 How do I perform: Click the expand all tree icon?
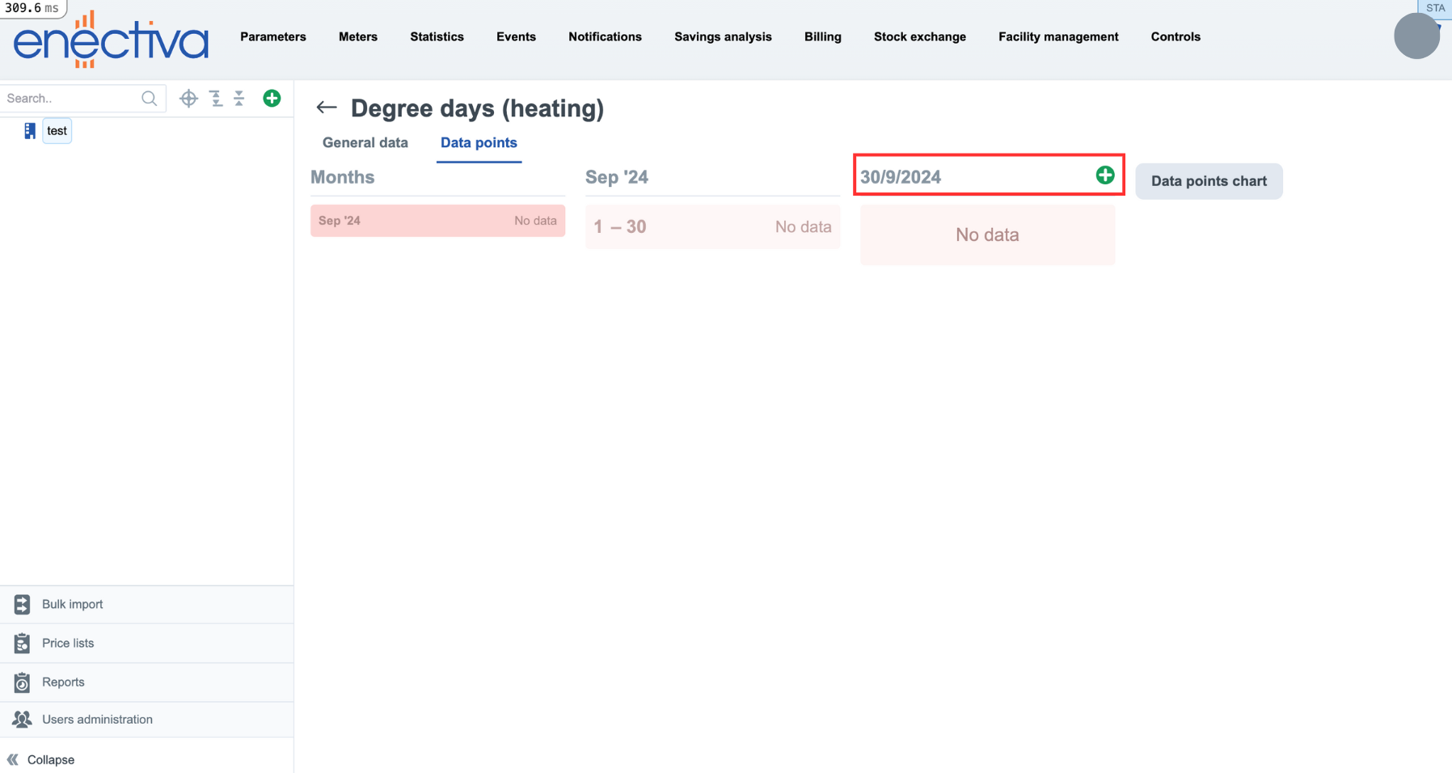click(216, 99)
